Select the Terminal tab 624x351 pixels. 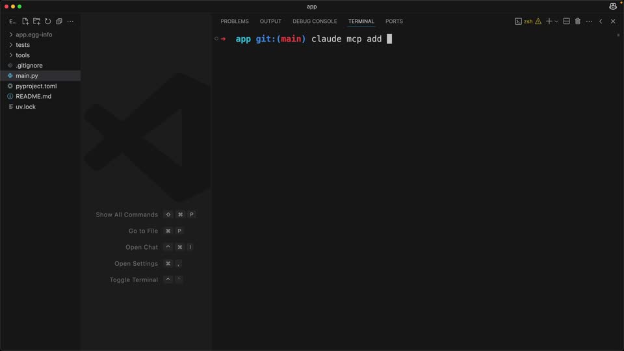[361, 21]
